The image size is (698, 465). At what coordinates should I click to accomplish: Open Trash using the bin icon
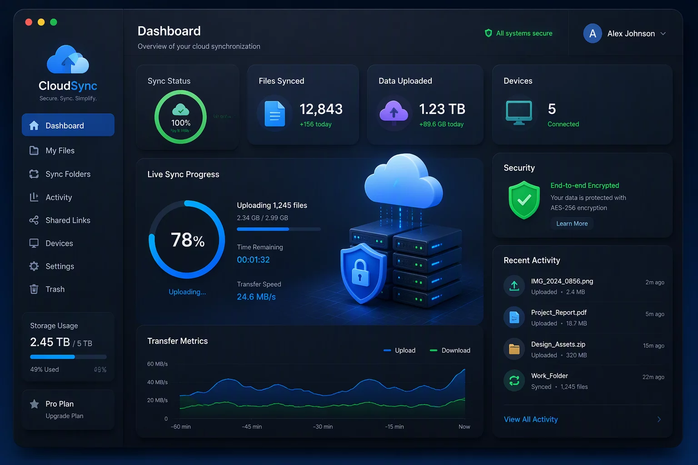(x=34, y=289)
